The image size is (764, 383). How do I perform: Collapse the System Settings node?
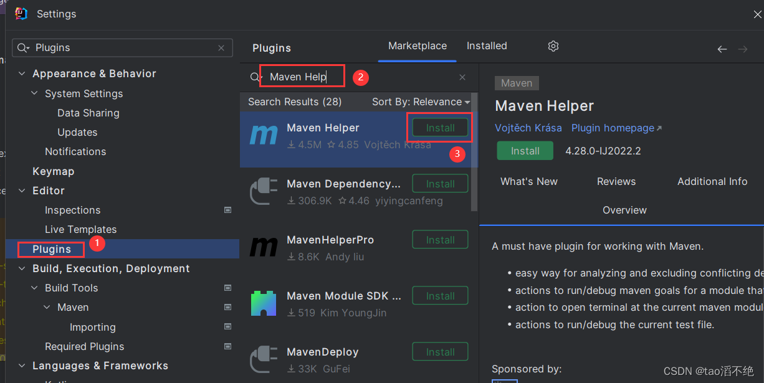pyautogui.click(x=35, y=93)
